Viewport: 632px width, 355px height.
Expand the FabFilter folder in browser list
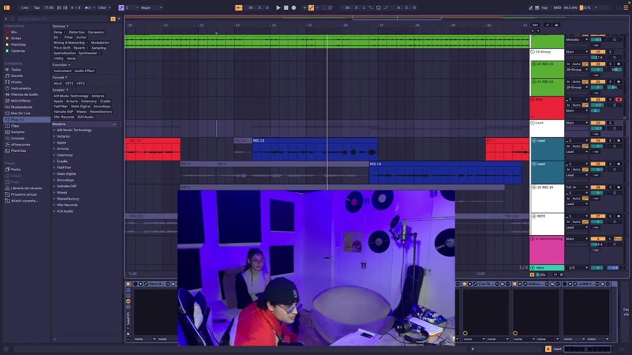coord(54,168)
